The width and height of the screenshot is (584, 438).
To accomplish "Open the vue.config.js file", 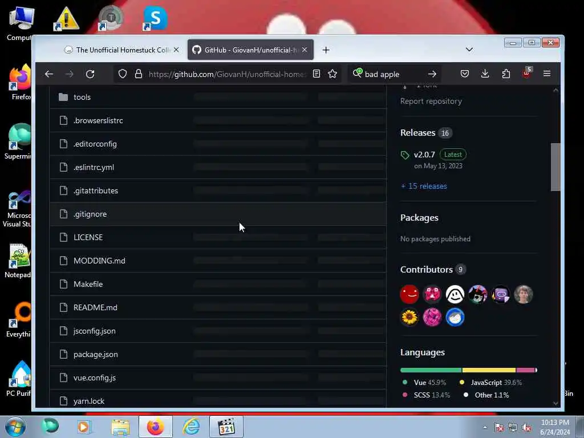I will 94,378.
